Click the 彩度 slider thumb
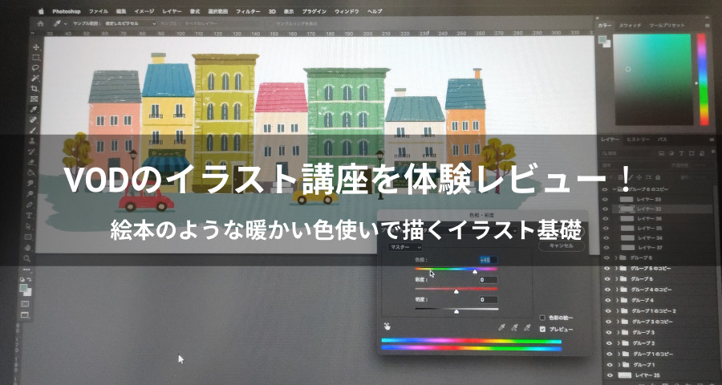Image resolution: width=722 pixels, height=385 pixels. [456, 291]
